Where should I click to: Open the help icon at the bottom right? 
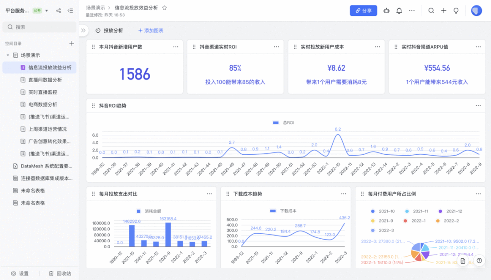pos(479,261)
